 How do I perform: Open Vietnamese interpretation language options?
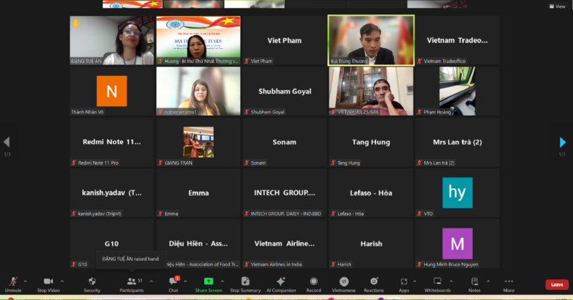[344, 281]
